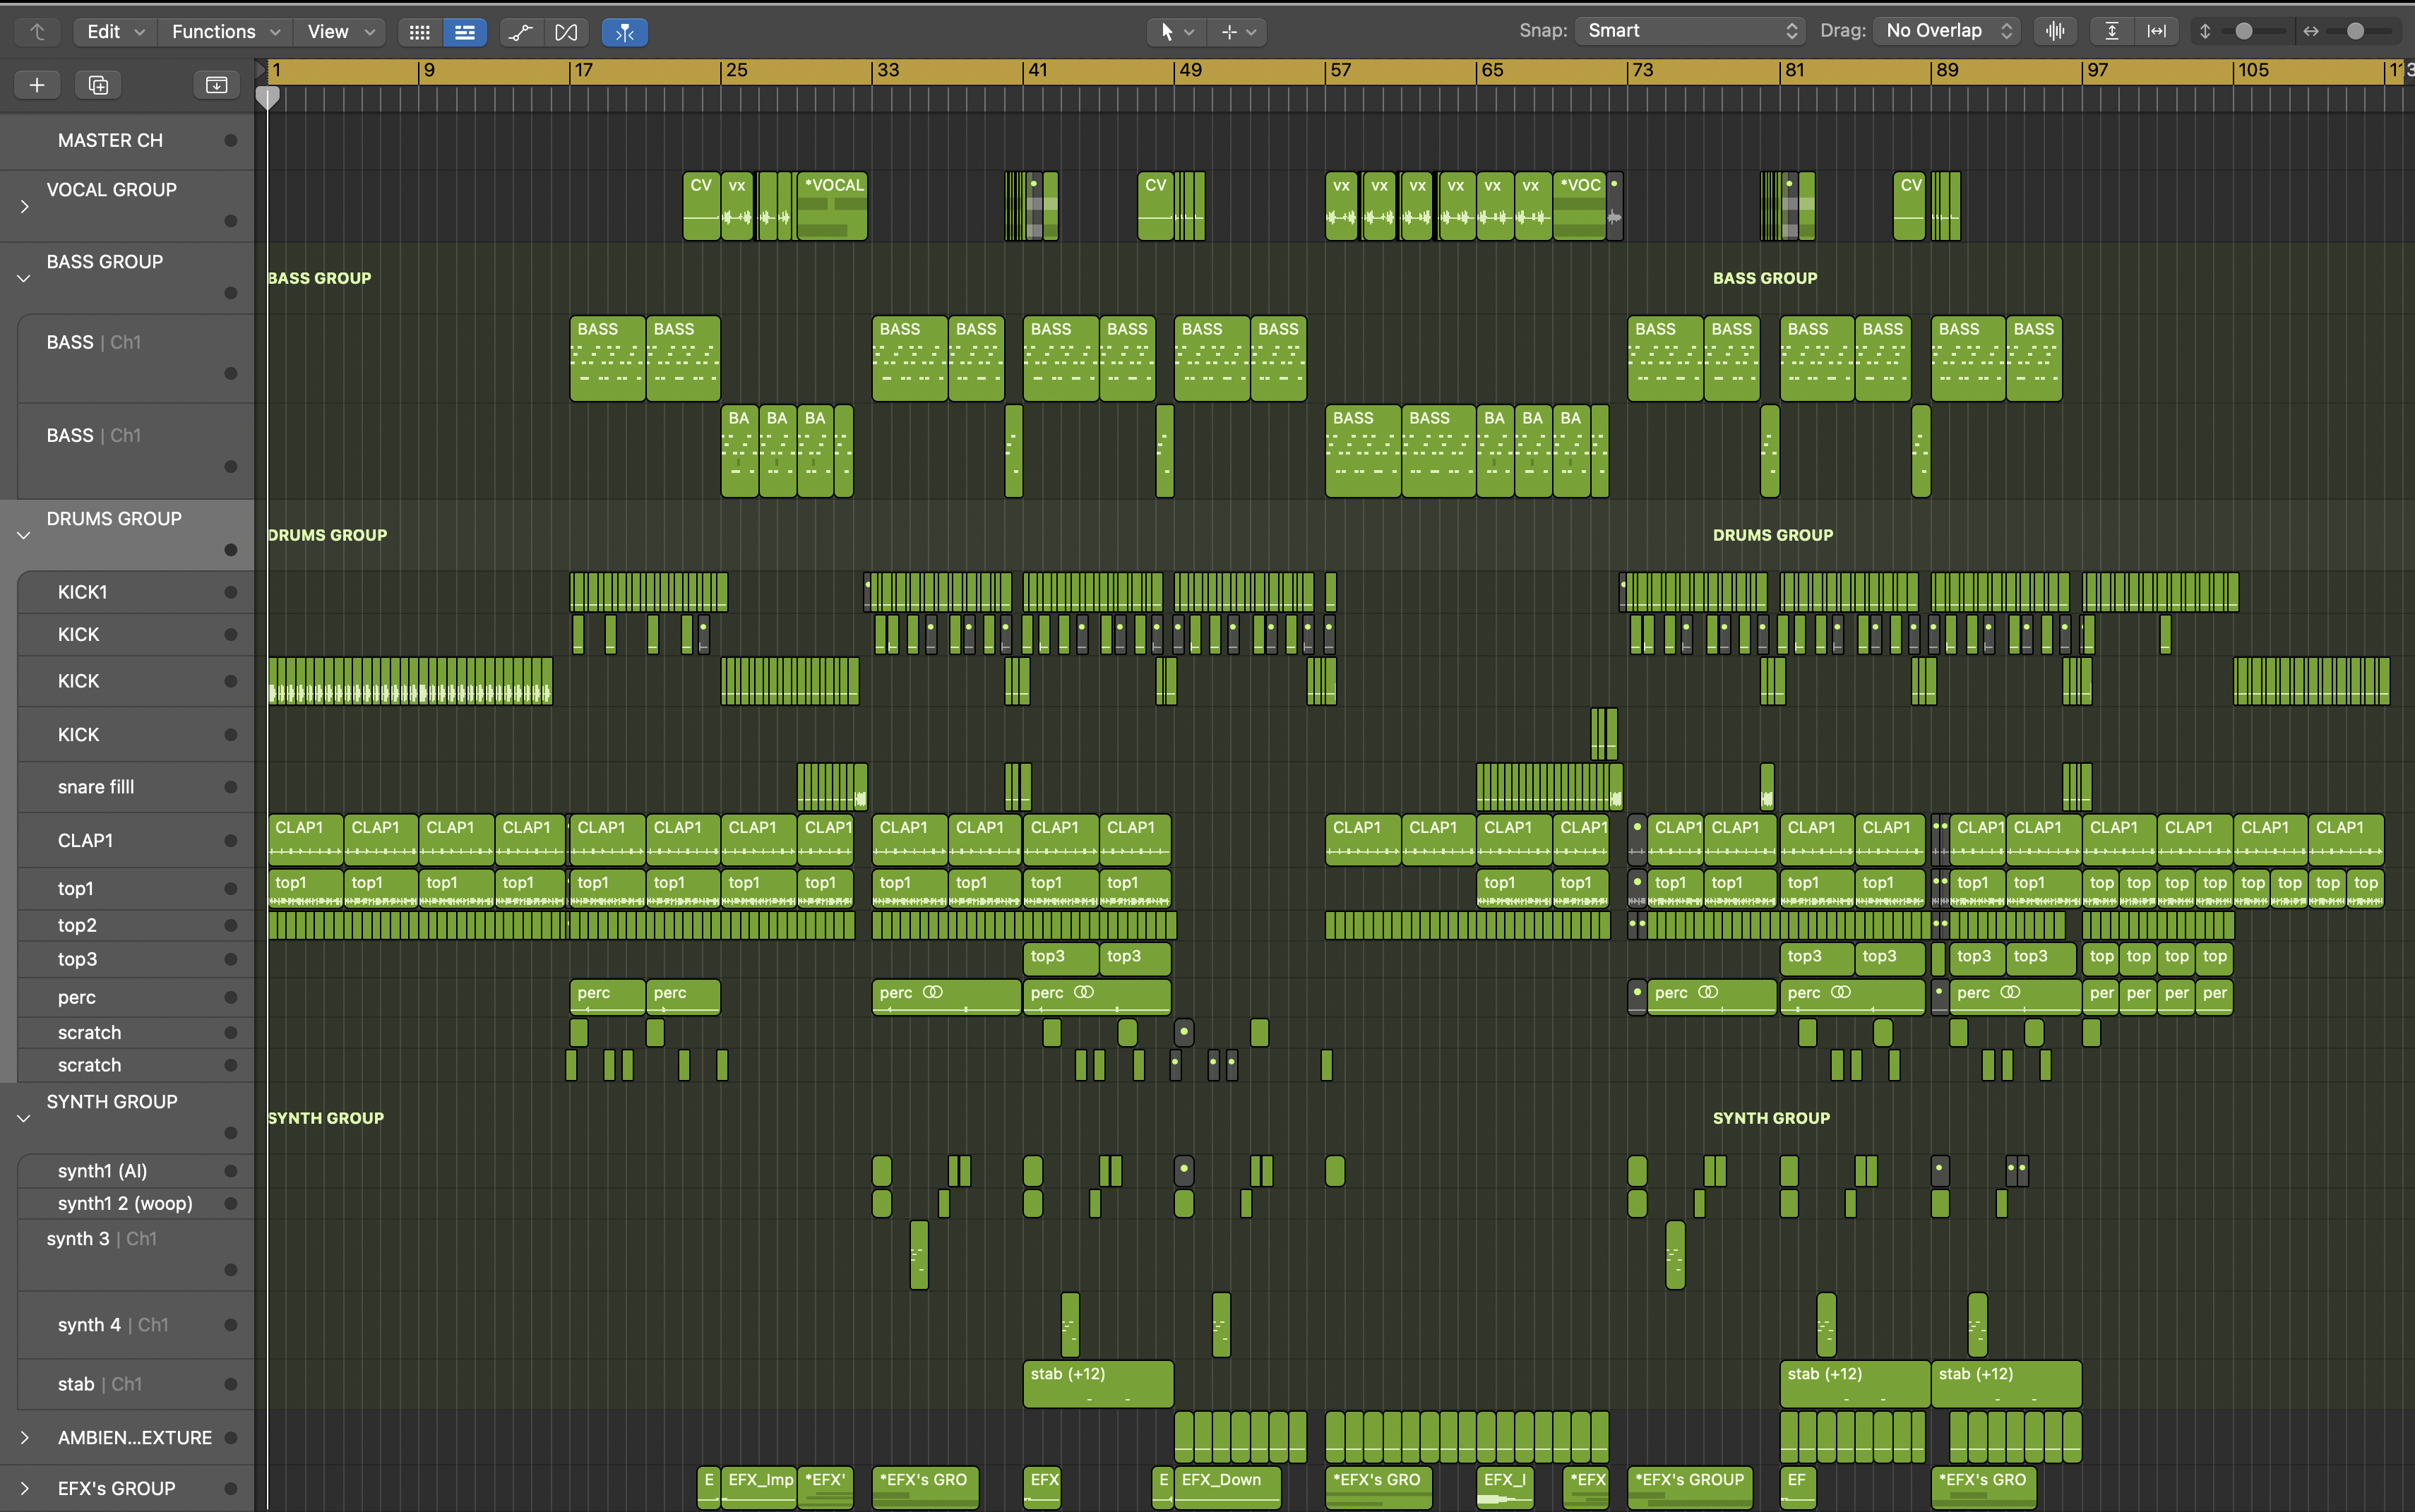Show automation curve icon

520,32
